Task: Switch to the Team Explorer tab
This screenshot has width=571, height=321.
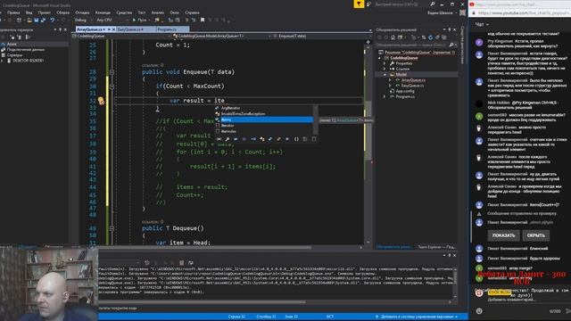Action: [x=436, y=247]
